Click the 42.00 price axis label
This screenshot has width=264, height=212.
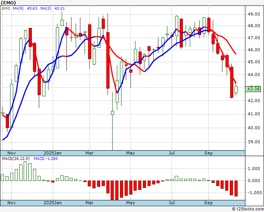tap(254, 101)
